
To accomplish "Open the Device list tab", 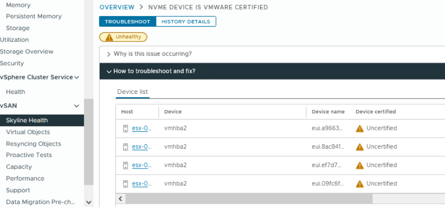I will click(x=133, y=92).
